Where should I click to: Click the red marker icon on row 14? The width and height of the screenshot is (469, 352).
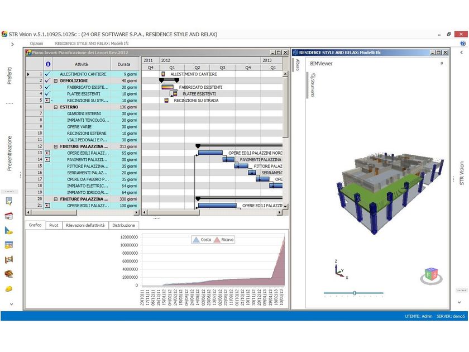tap(47, 160)
